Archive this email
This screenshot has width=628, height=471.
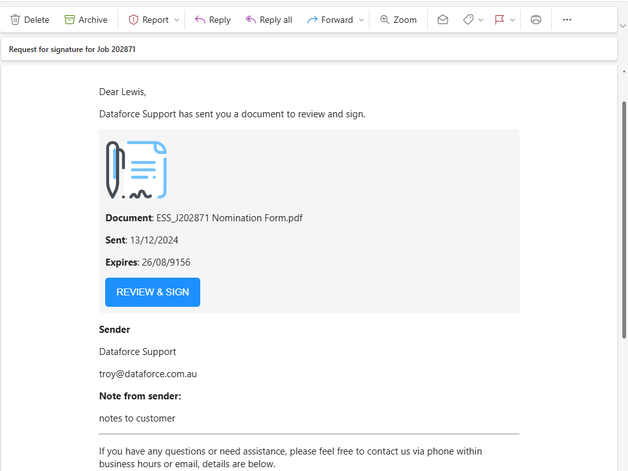pyautogui.click(x=86, y=20)
